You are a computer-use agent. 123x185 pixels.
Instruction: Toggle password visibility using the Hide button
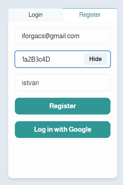(x=95, y=59)
